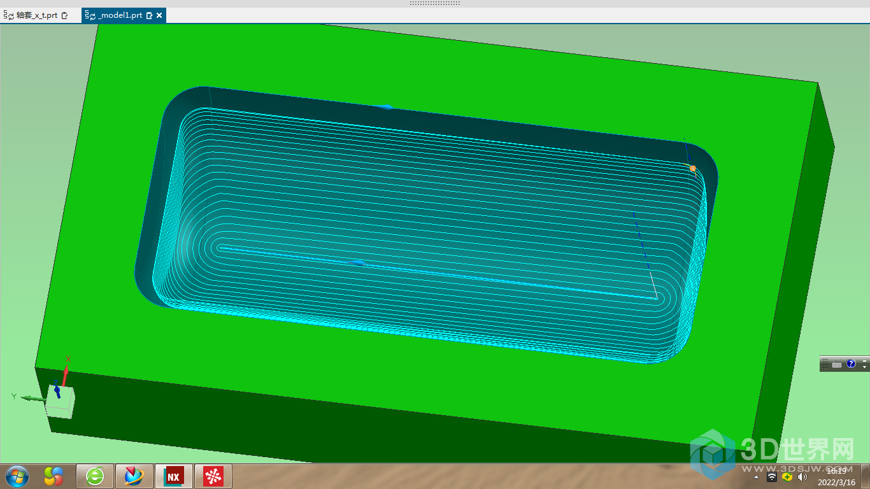Open the green 360 browser in taskbar
Image resolution: width=870 pixels, height=489 pixels.
95,476
